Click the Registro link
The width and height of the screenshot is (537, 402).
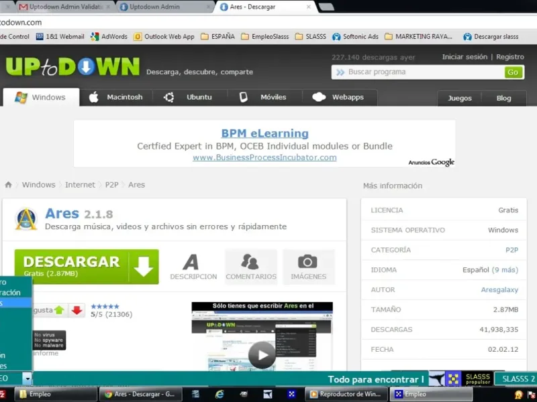tap(510, 57)
